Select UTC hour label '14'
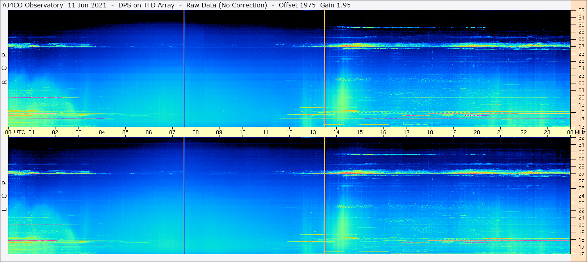The image size is (587, 262). [x=336, y=132]
